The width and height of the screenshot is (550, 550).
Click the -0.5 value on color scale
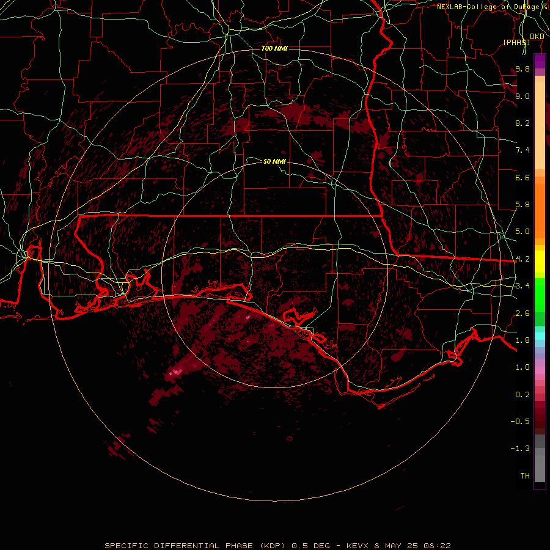point(520,422)
